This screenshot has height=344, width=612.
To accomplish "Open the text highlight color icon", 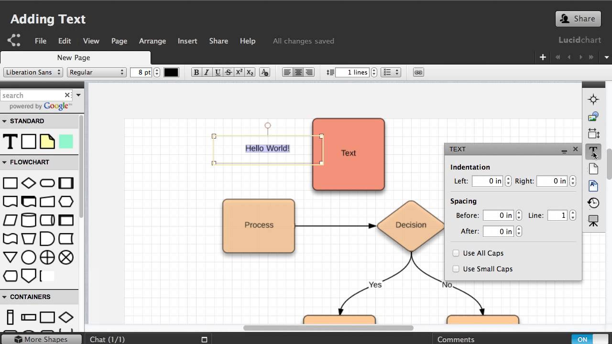I will pyautogui.click(x=265, y=73).
